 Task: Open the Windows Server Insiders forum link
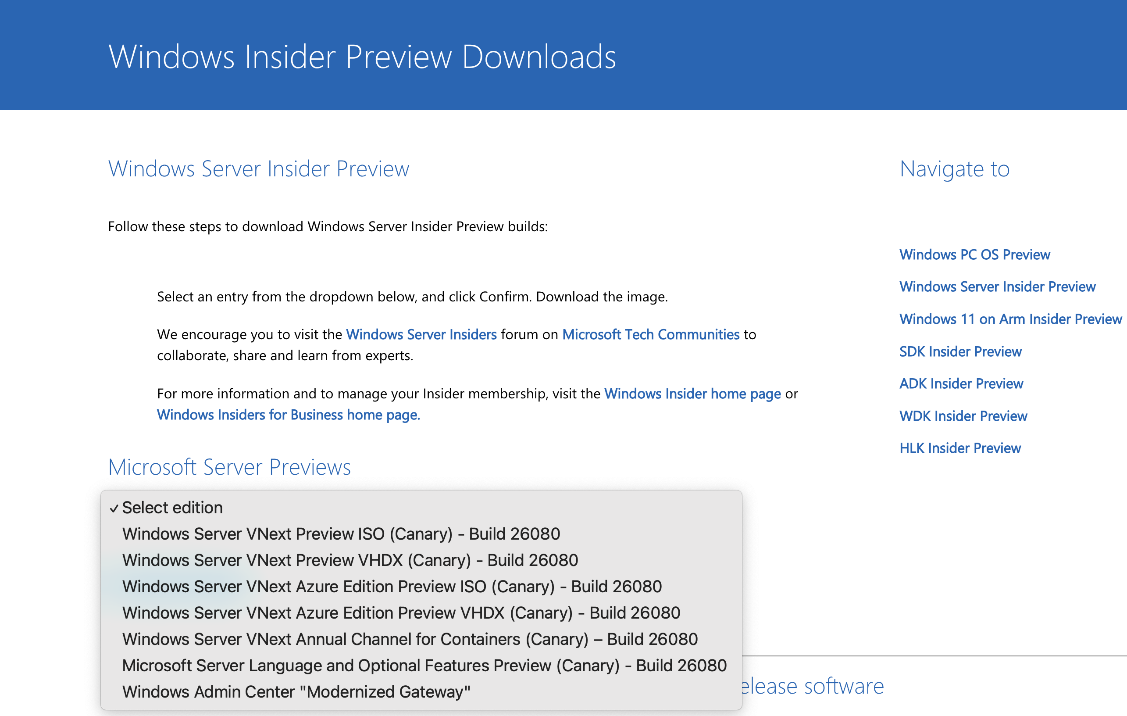pyautogui.click(x=421, y=334)
